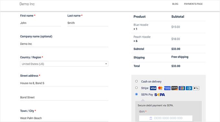
Task: Click the Visa card icon
Action: tap(153, 88)
